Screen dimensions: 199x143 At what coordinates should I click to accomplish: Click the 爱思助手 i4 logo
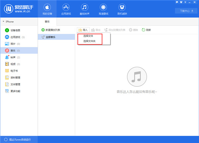click(19, 9)
